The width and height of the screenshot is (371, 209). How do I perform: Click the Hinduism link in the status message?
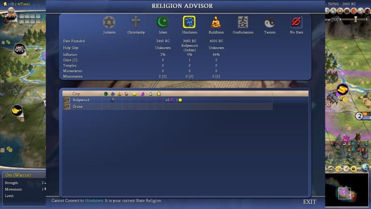pyautogui.click(x=94, y=200)
